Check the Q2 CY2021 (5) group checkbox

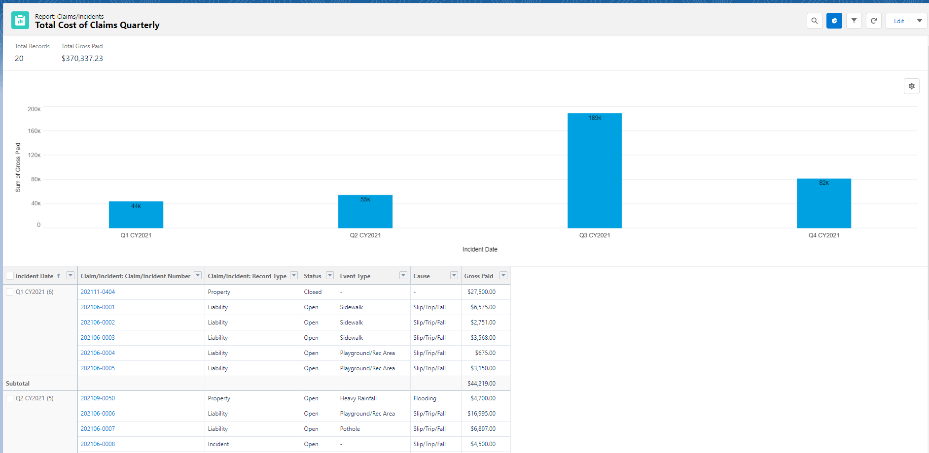pyautogui.click(x=10, y=398)
